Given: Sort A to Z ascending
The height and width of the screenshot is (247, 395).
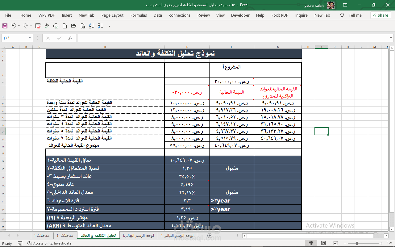Looking at the screenshot, I should 91,26.
